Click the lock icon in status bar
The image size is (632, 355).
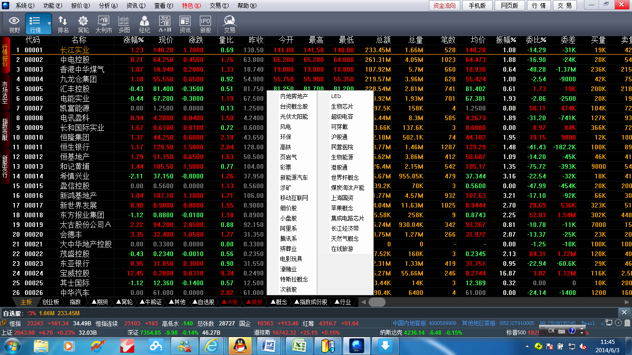[x=627, y=323]
